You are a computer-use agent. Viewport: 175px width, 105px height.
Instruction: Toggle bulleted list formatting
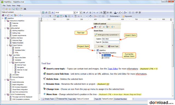pyautogui.click(x=130, y=13)
